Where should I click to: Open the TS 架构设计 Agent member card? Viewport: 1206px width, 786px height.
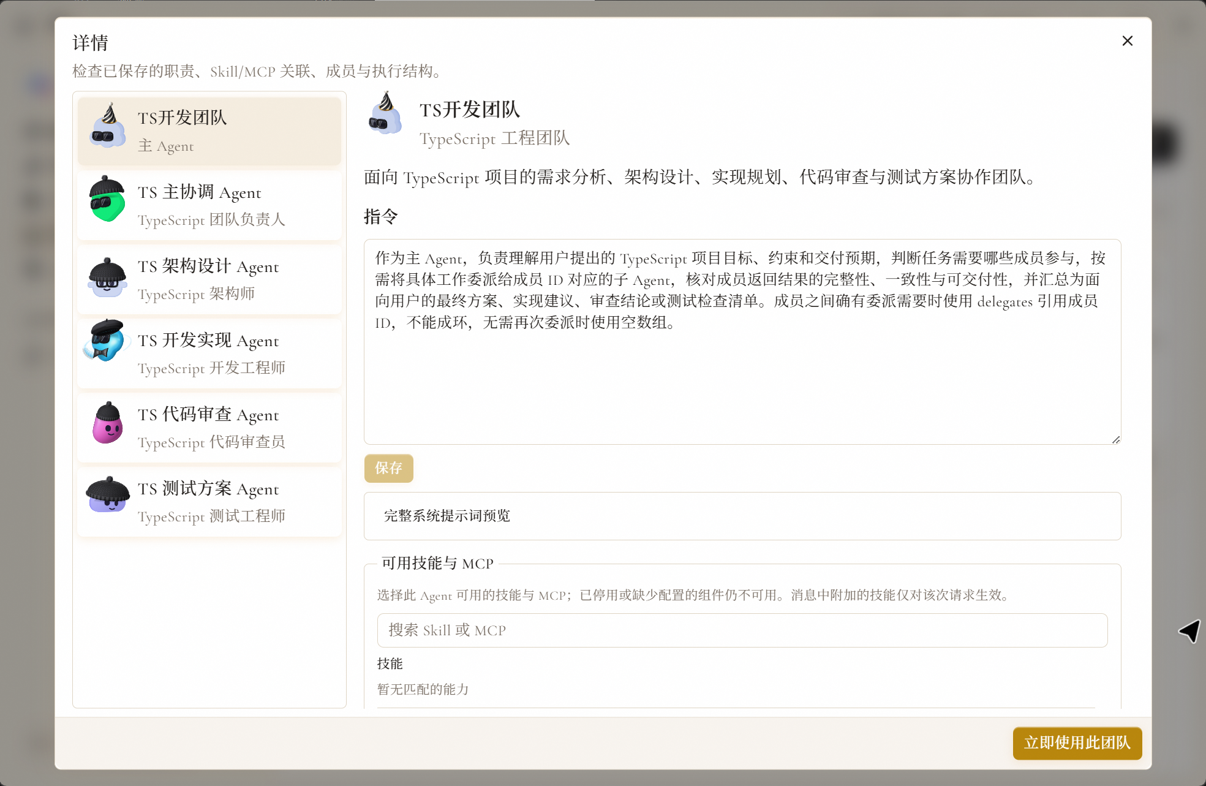(x=209, y=280)
